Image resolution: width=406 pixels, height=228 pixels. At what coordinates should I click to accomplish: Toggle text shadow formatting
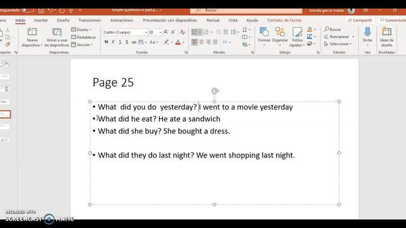pyautogui.click(x=127, y=42)
